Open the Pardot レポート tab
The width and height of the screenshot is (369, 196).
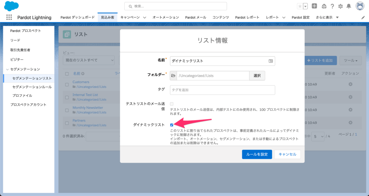(x=247, y=17)
